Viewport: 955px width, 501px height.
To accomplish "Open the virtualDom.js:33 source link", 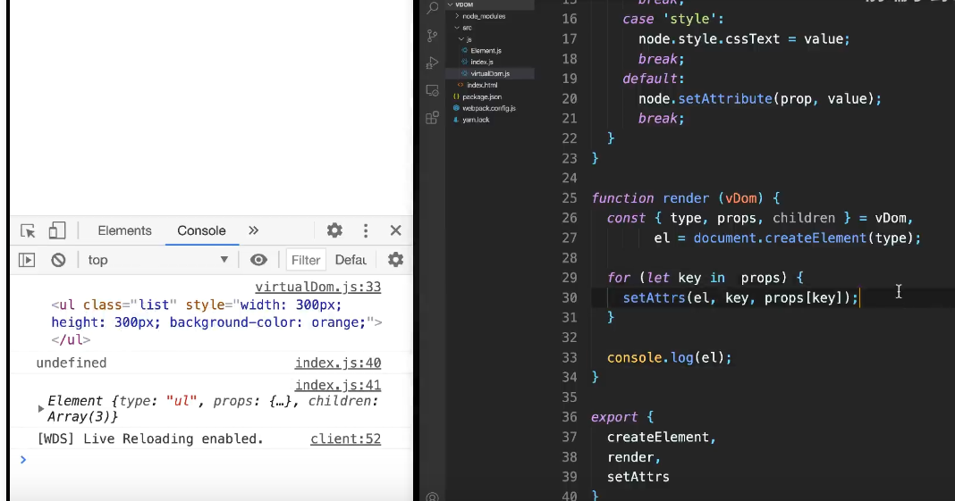I will coord(318,287).
